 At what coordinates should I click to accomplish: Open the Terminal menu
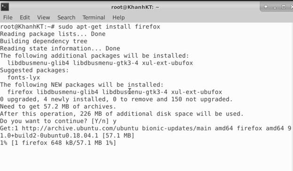(x=94, y=17)
